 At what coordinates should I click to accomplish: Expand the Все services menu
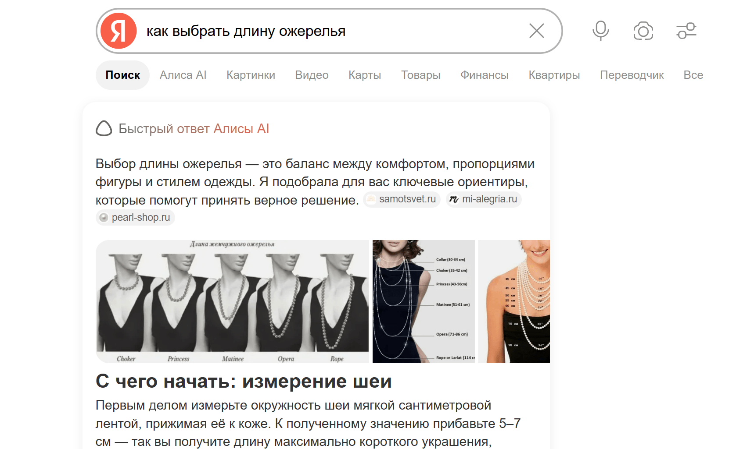693,75
